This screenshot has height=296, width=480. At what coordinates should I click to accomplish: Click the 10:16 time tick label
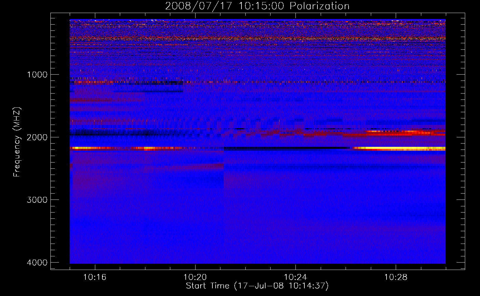(x=95, y=277)
